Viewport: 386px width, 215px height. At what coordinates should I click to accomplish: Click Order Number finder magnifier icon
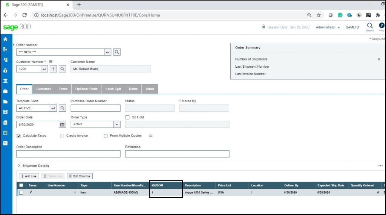tap(117, 52)
